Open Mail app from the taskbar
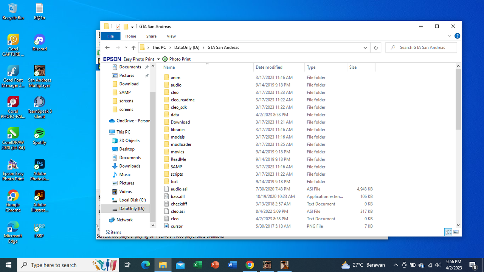This screenshot has height=272, width=484. coord(180,265)
